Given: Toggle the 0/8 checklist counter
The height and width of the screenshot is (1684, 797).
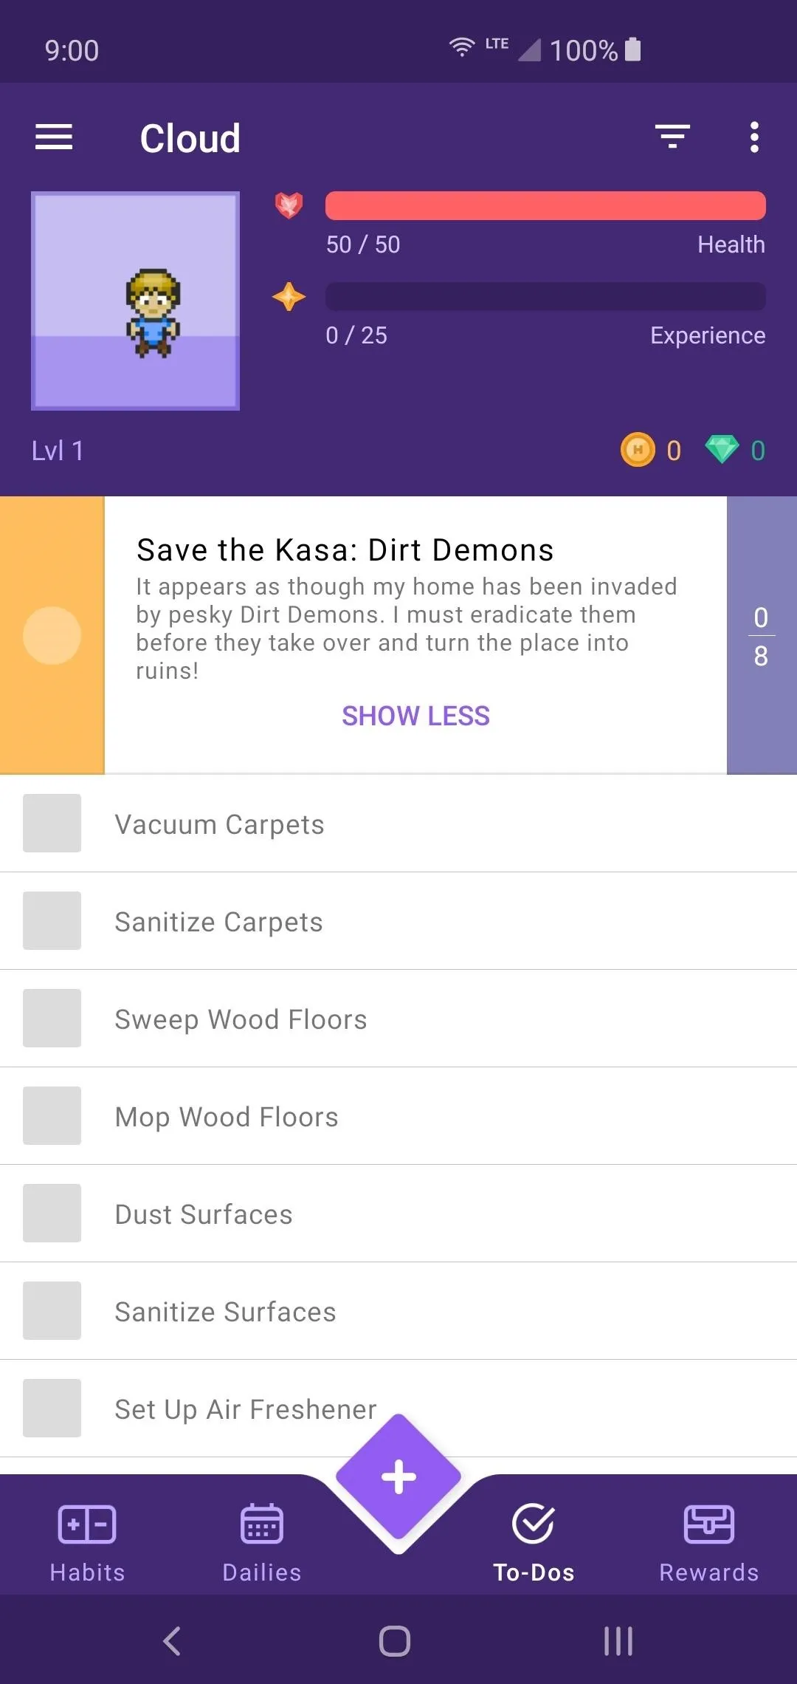Looking at the screenshot, I should [762, 635].
